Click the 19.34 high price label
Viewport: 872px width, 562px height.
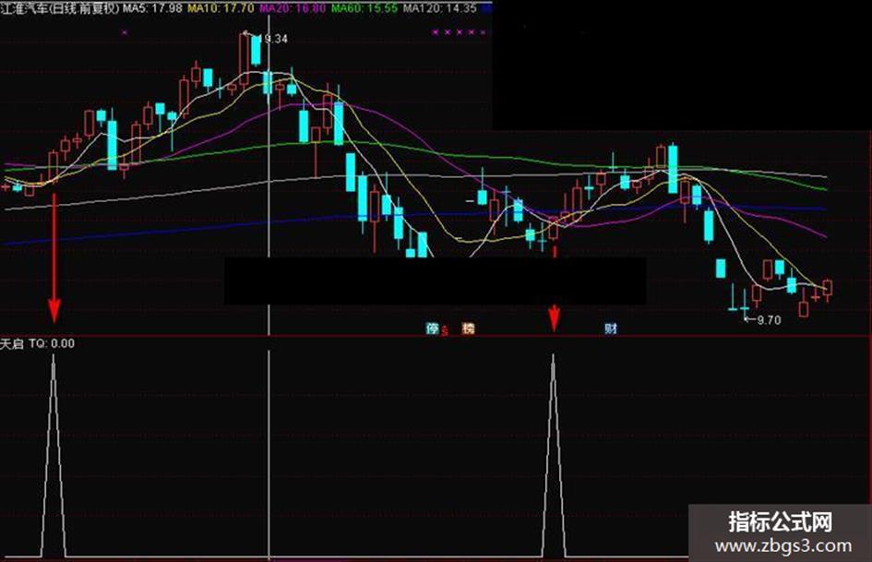(273, 39)
